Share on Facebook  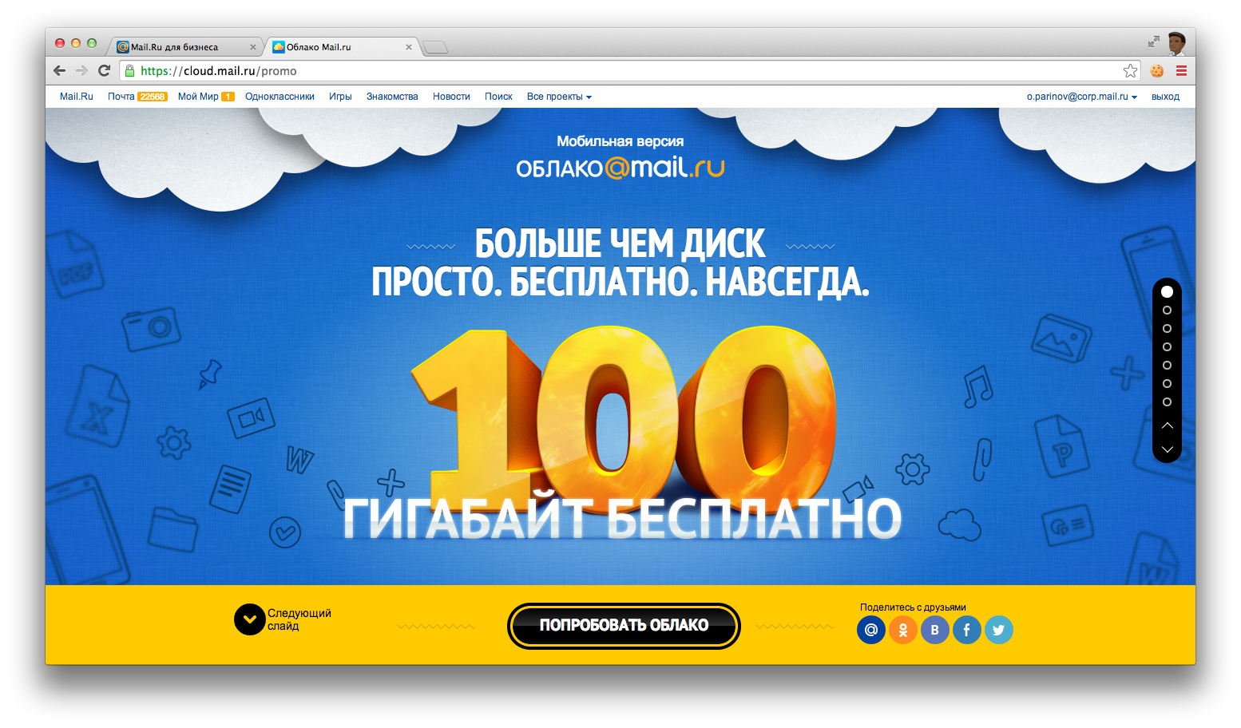(x=967, y=630)
